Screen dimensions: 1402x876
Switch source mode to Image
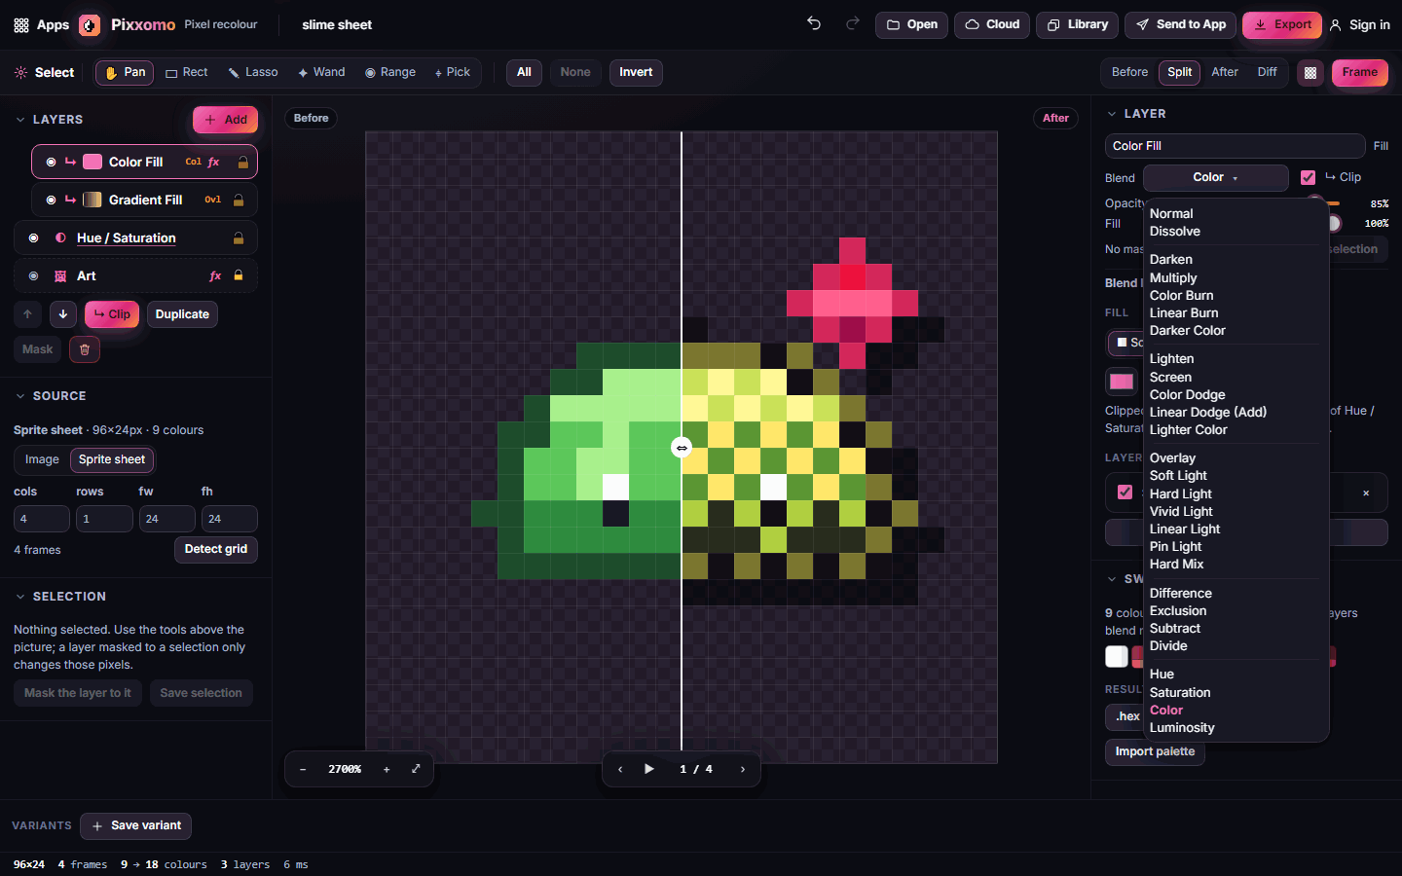[x=42, y=459]
